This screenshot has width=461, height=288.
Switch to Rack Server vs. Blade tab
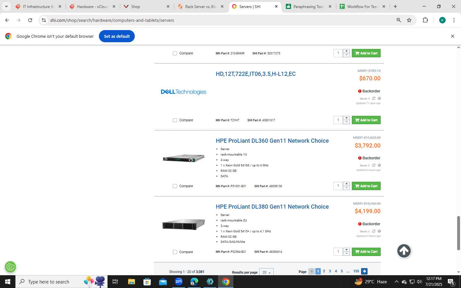tap(200, 6)
